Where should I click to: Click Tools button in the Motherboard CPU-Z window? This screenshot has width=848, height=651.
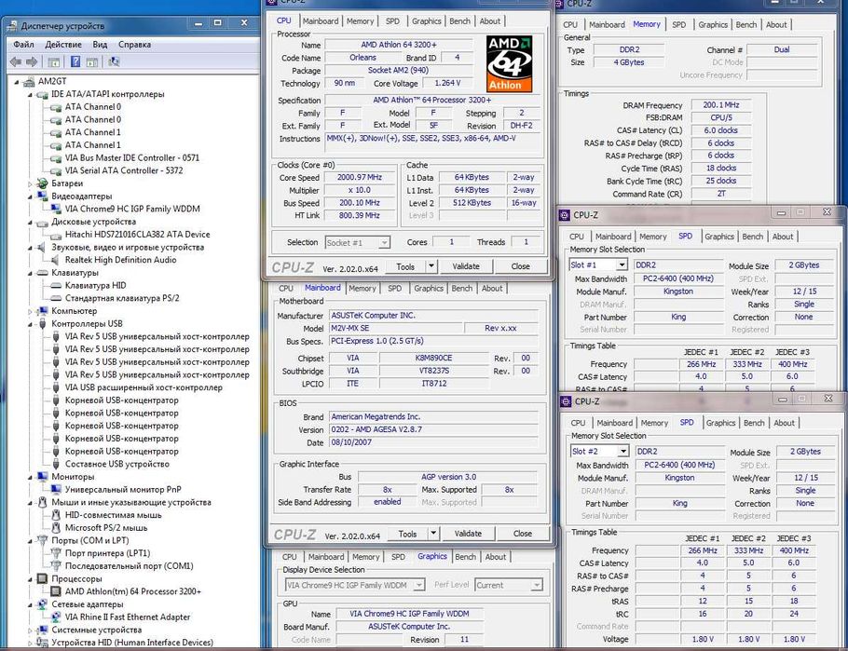tap(407, 534)
